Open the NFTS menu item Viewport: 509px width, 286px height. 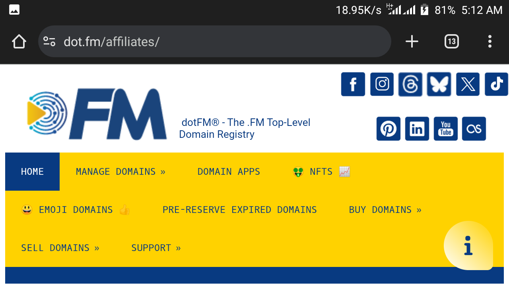click(x=321, y=172)
